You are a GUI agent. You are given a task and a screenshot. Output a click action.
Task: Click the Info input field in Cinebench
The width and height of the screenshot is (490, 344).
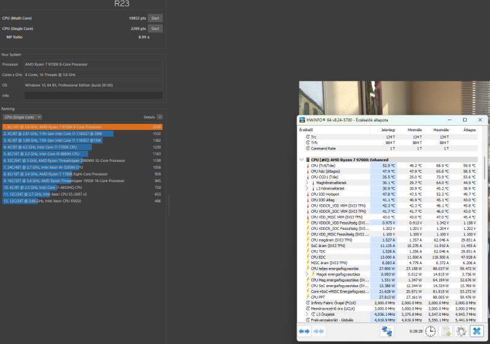94,96
